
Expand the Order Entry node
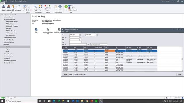(x=3, y=58)
